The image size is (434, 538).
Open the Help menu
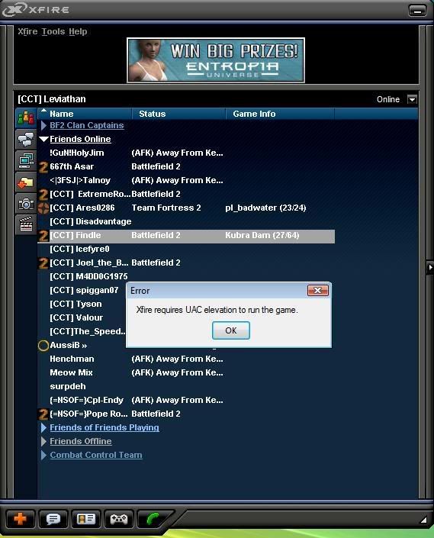78,31
